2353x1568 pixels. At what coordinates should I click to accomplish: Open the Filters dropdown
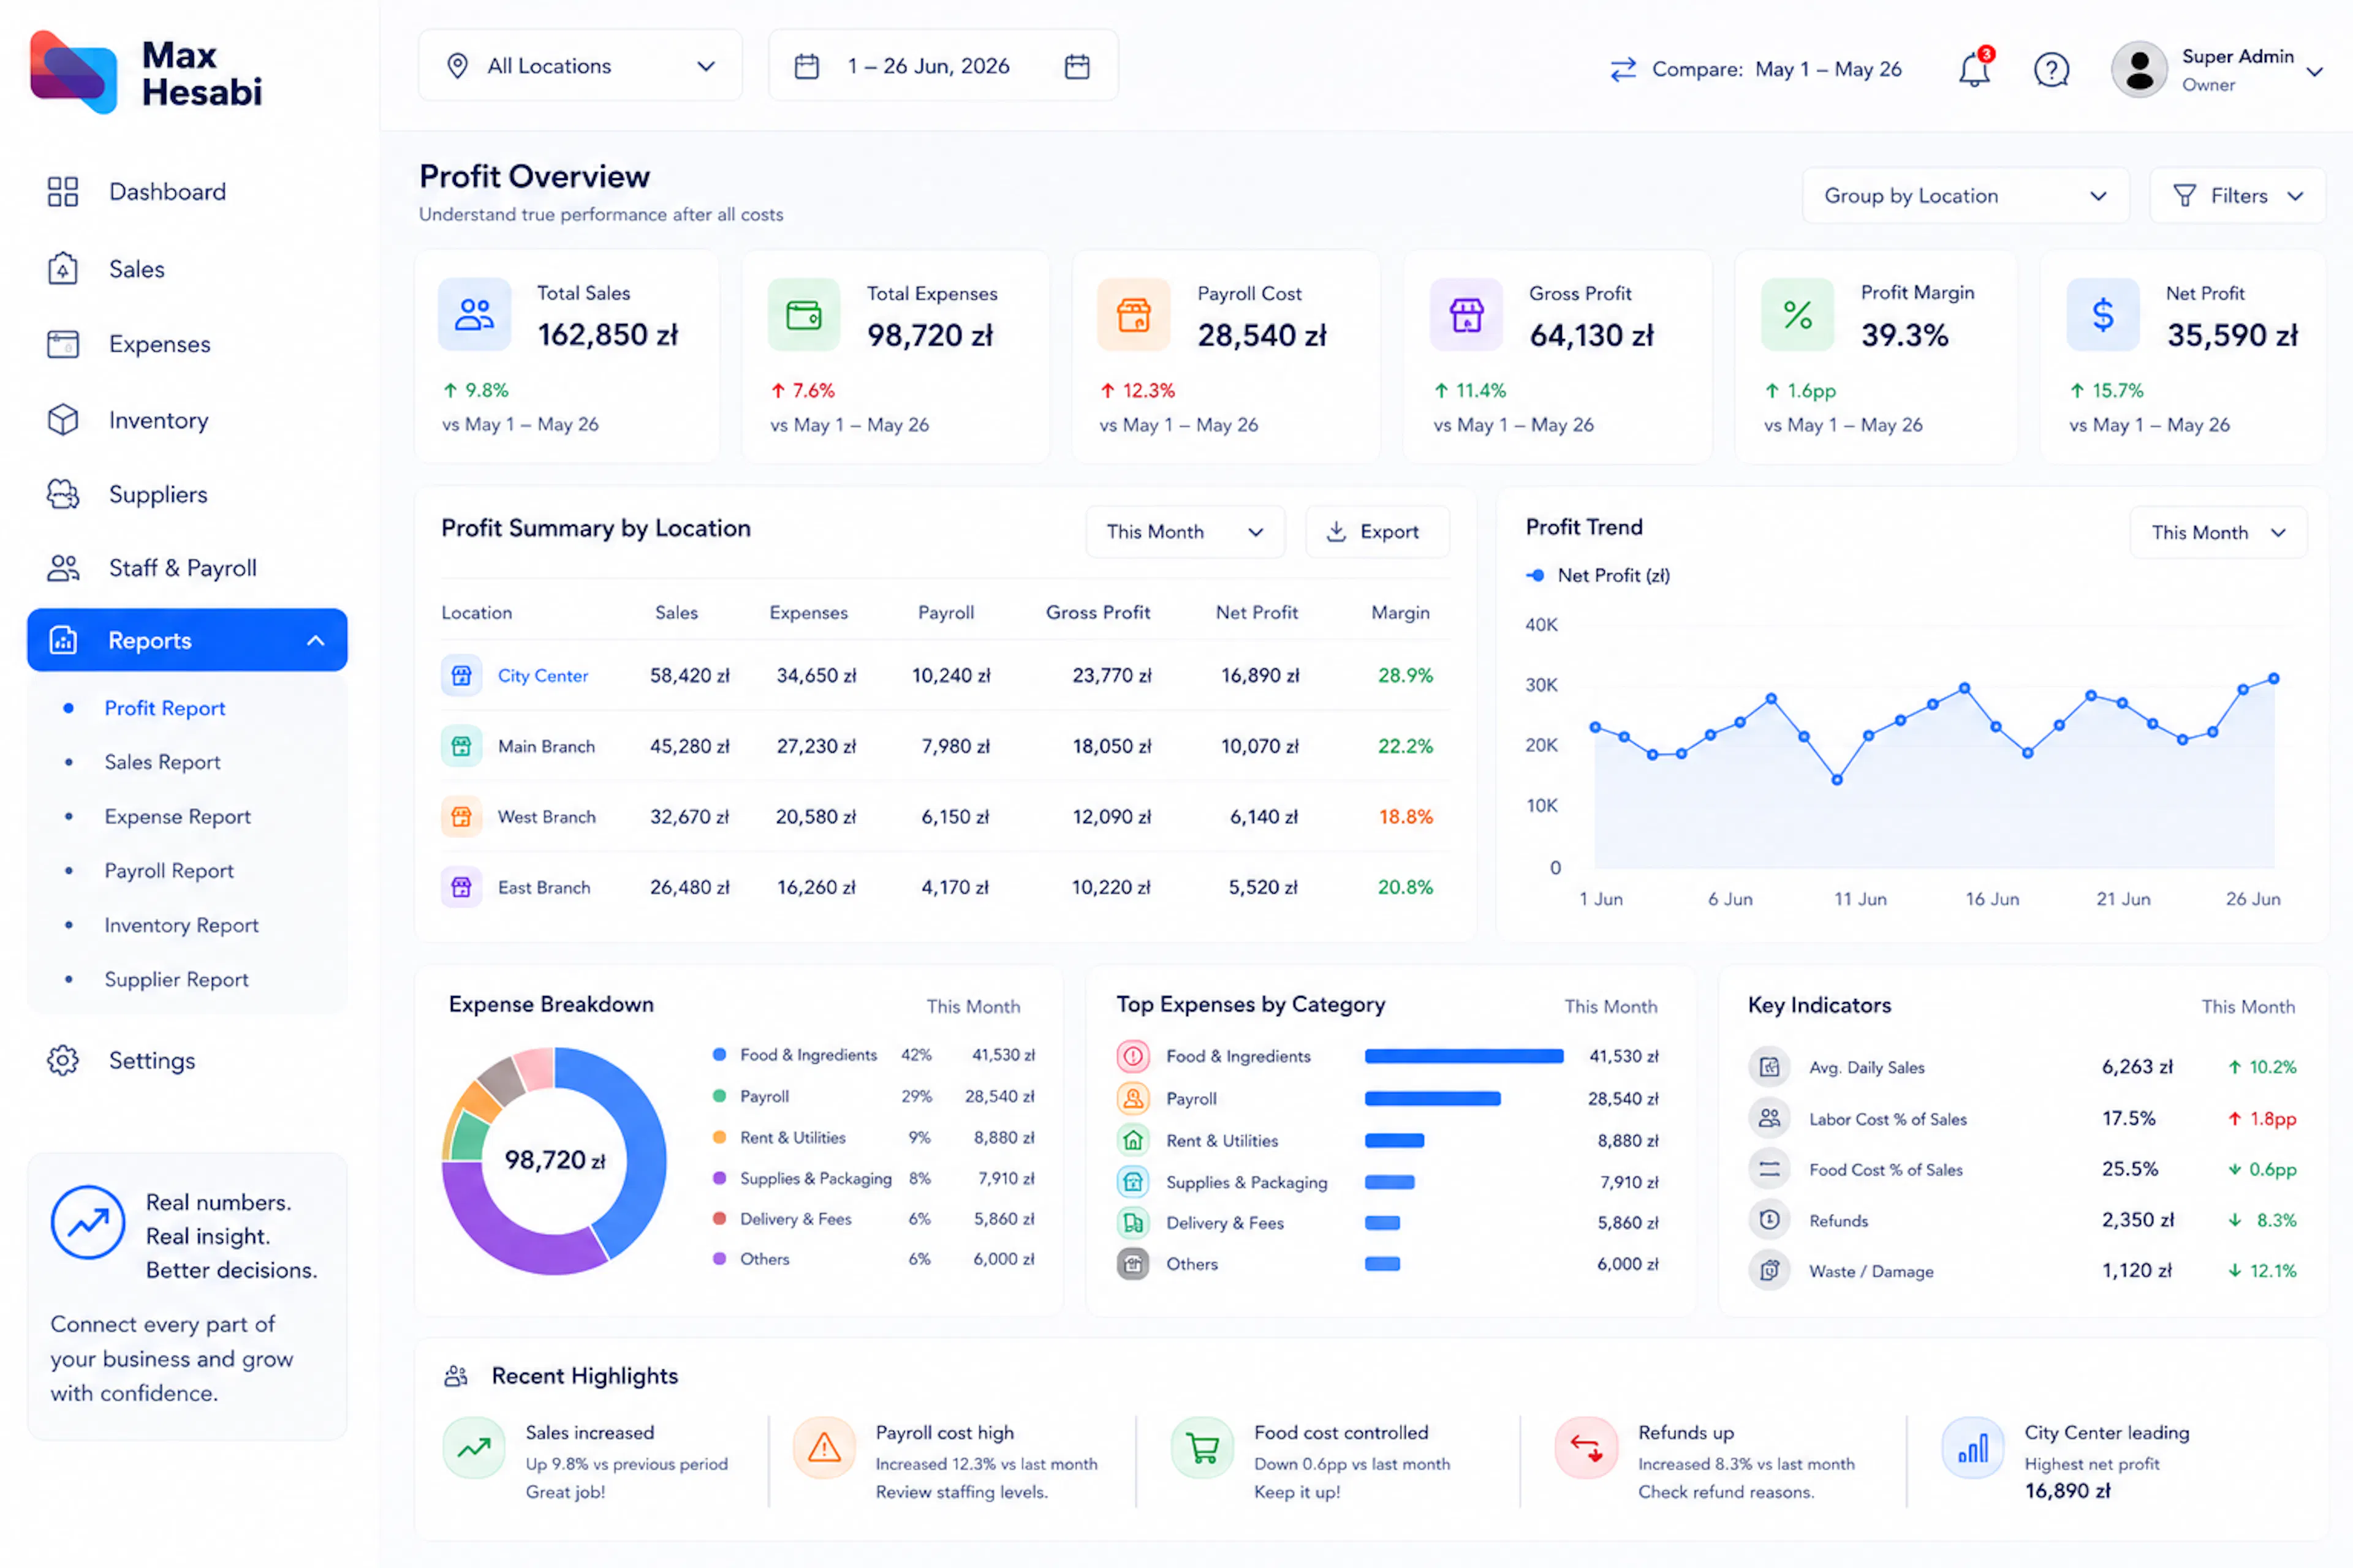pyautogui.click(x=2237, y=196)
